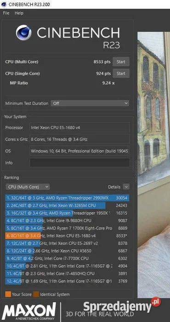Select the i7-1165G7 1.69 GHz ranking row
The image size is (170, 322).
pyautogui.click(x=67, y=281)
